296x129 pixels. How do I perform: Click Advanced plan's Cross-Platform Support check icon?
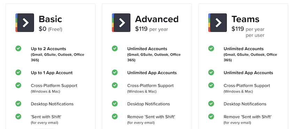coord(115,85)
